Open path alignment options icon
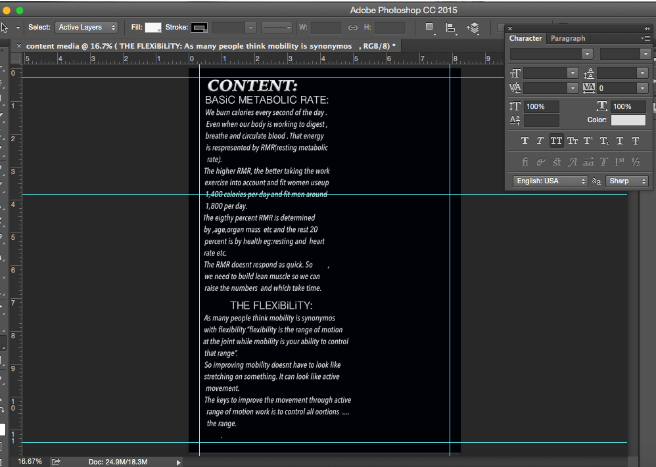Screen dimensions: 656x467 [x=451, y=28]
